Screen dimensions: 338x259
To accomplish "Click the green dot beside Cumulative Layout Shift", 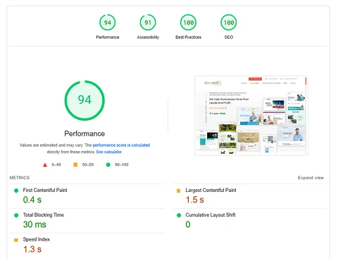I will tap(179, 215).
